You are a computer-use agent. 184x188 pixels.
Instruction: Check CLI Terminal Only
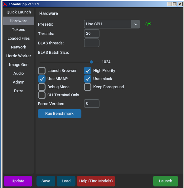pyautogui.click(x=42, y=95)
